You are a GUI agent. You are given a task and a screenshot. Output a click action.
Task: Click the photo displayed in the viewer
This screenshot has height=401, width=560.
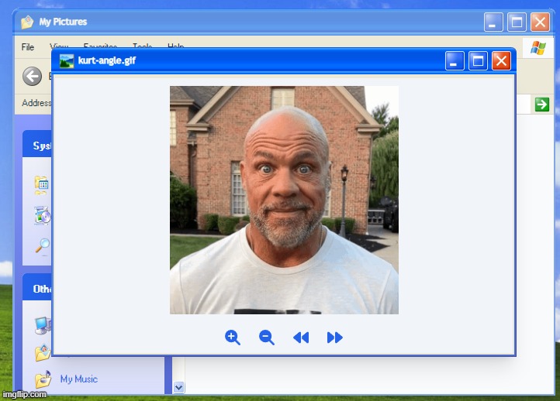tap(284, 200)
